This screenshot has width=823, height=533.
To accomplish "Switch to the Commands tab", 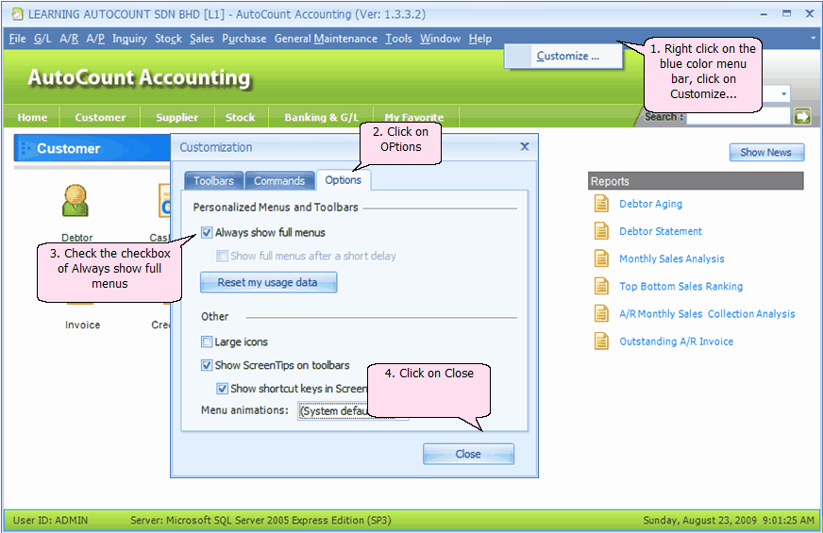I will (279, 181).
